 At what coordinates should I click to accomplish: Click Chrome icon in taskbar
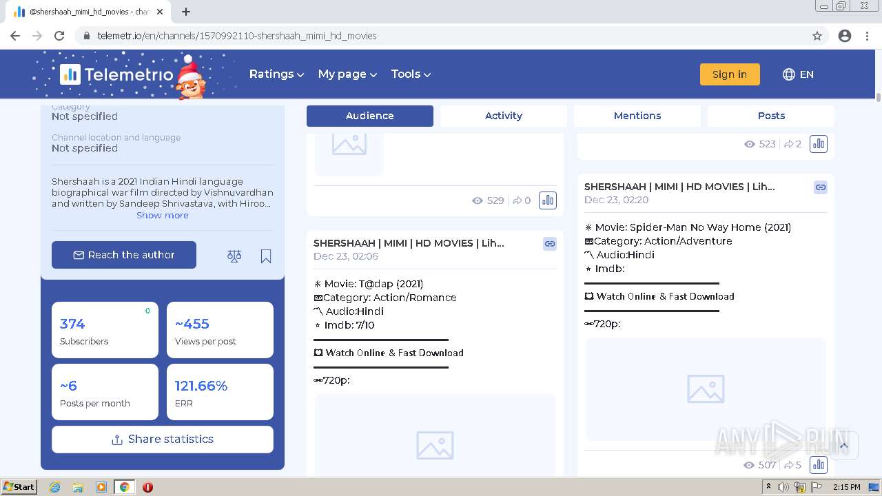pos(124,487)
